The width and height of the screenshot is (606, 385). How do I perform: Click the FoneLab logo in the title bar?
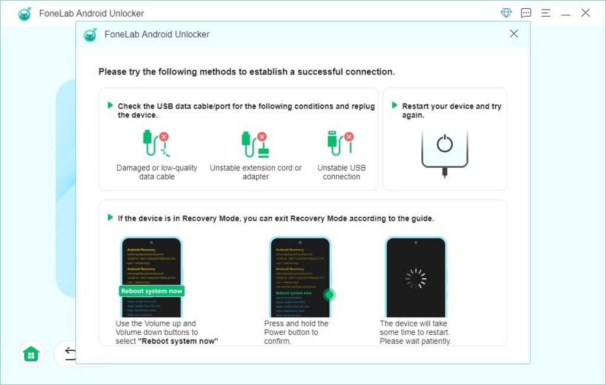pos(25,12)
